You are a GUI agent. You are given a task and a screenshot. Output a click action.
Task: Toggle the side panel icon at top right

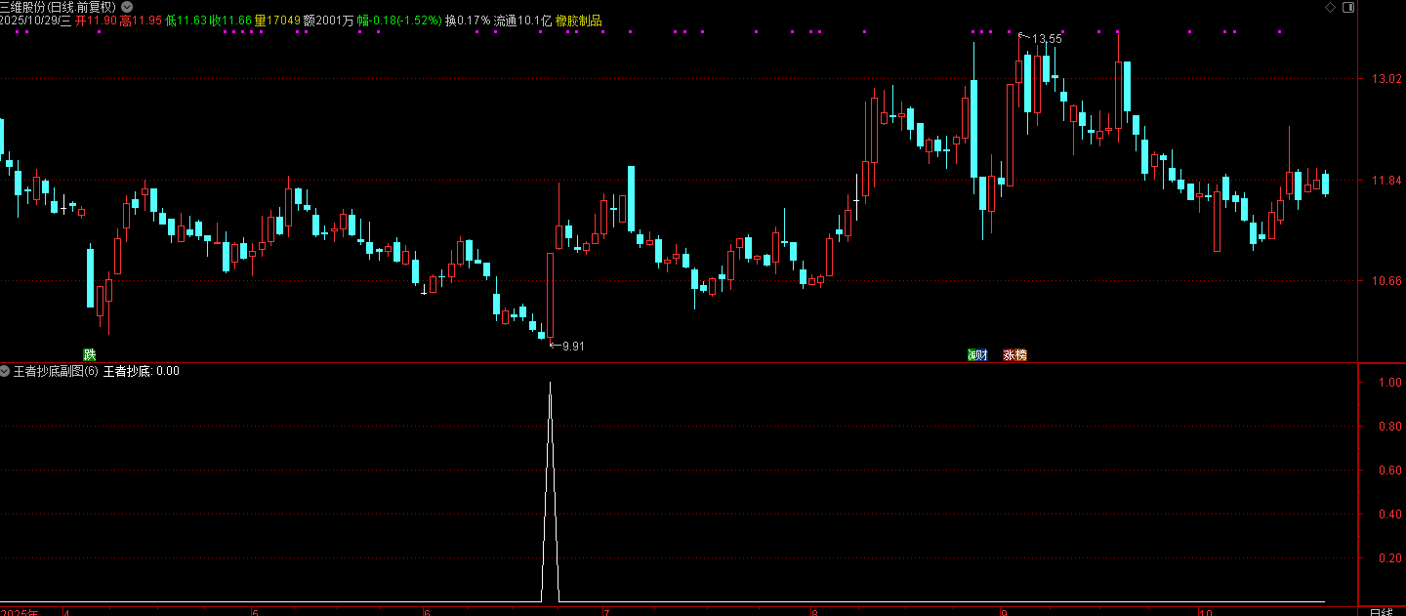[1348, 7]
